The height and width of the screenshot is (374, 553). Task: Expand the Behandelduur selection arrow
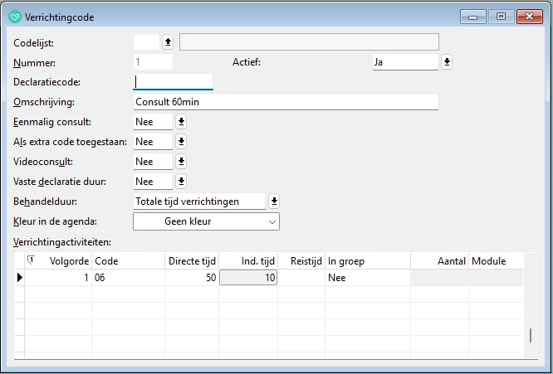(274, 202)
